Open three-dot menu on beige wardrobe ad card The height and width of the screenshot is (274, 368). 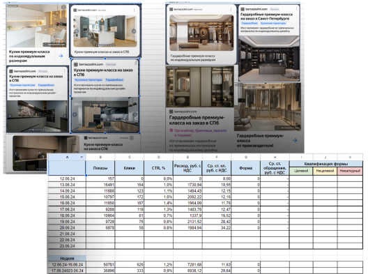[231, 9]
